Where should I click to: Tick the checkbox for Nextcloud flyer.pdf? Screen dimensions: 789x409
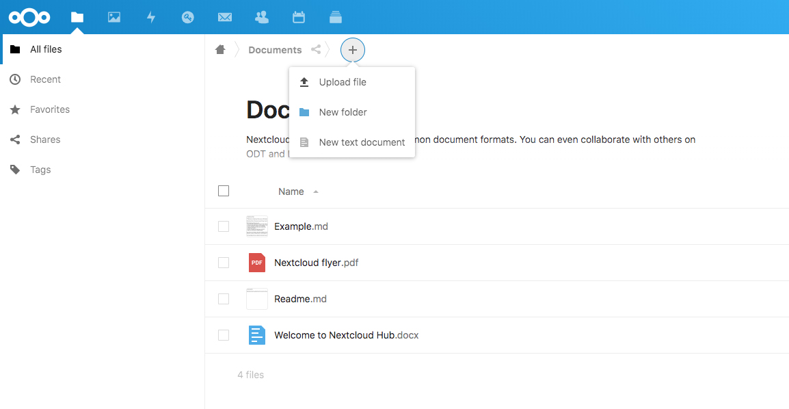(224, 263)
